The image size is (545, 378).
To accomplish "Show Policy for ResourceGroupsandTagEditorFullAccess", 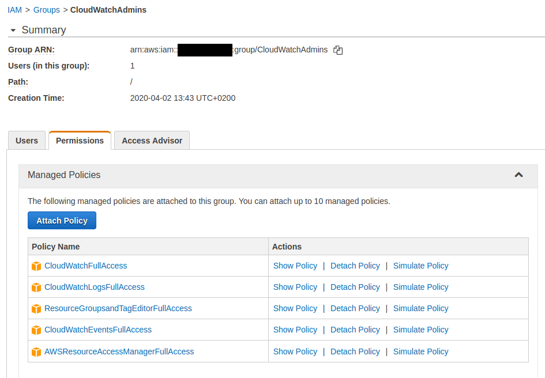I will [x=295, y=308].
